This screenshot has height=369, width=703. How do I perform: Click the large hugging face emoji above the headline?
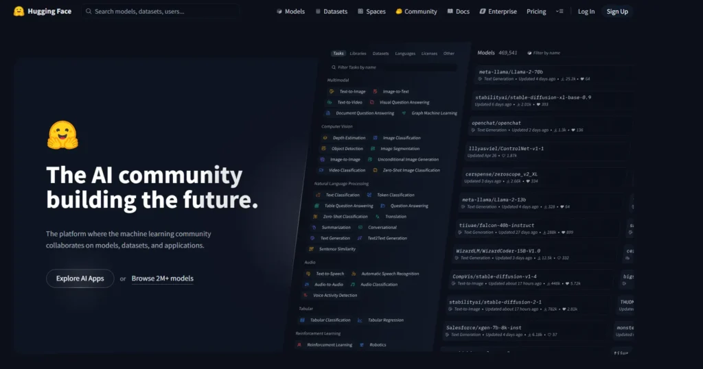click(x=62, y=136)
